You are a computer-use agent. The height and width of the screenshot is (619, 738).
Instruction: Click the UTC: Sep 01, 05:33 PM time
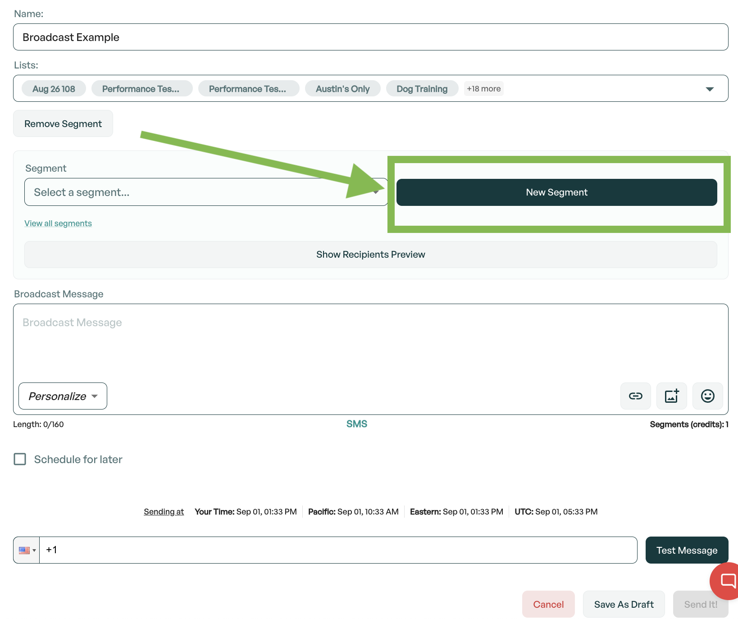556,512
